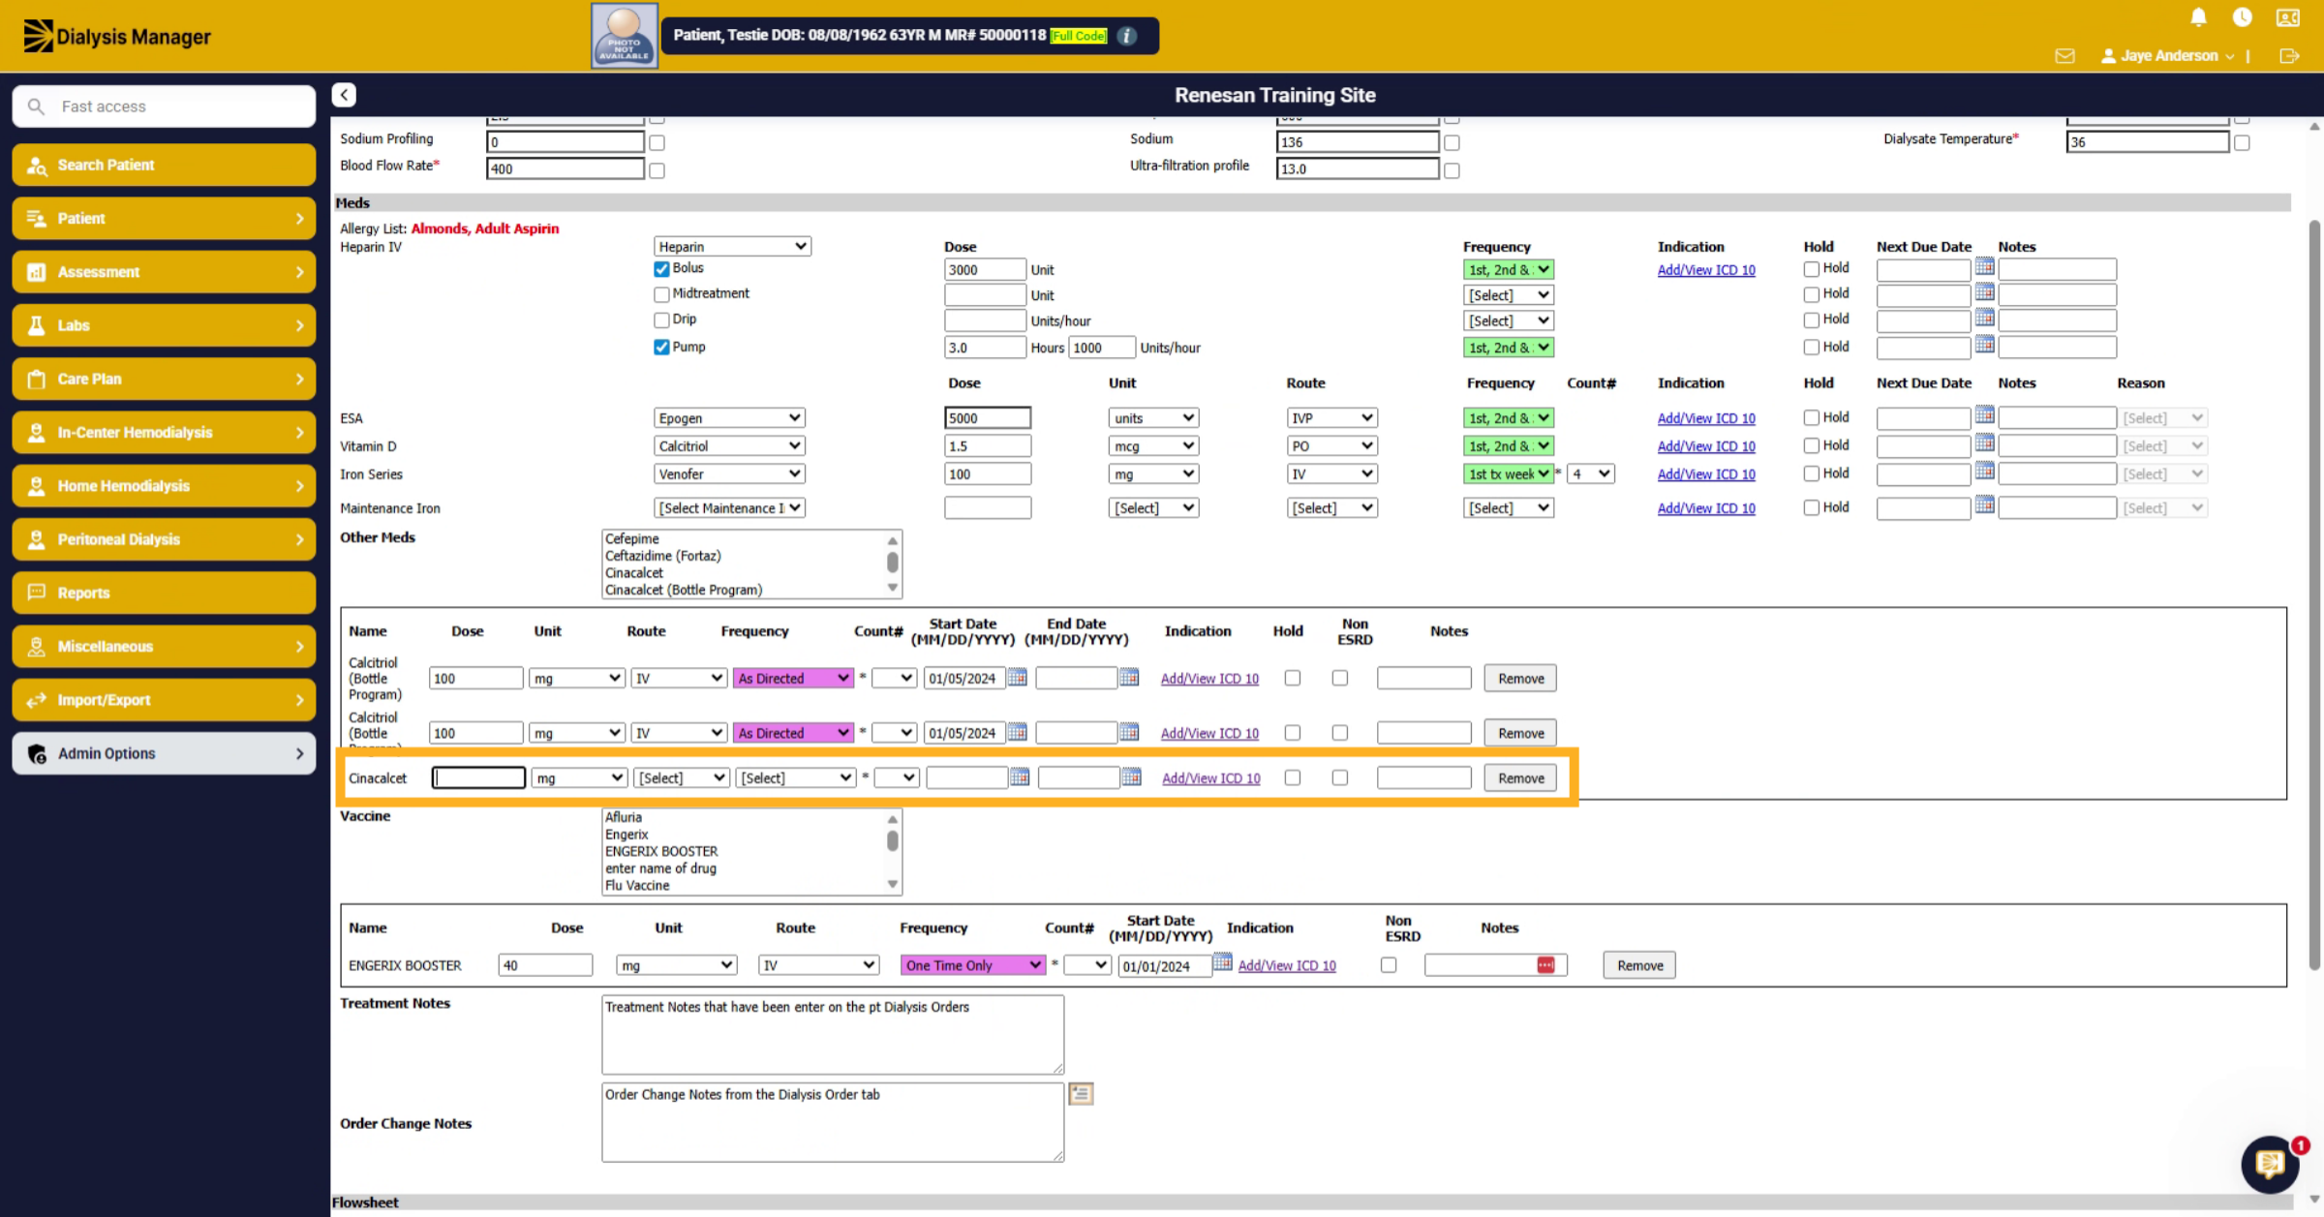Check the Midtreatment checkbox
2324x1217 pixels.
point(661,294)
